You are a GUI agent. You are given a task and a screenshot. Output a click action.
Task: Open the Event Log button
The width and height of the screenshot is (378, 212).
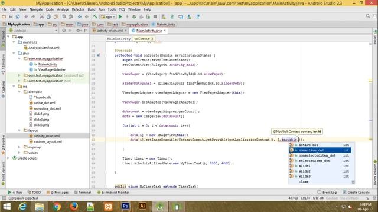327,193
